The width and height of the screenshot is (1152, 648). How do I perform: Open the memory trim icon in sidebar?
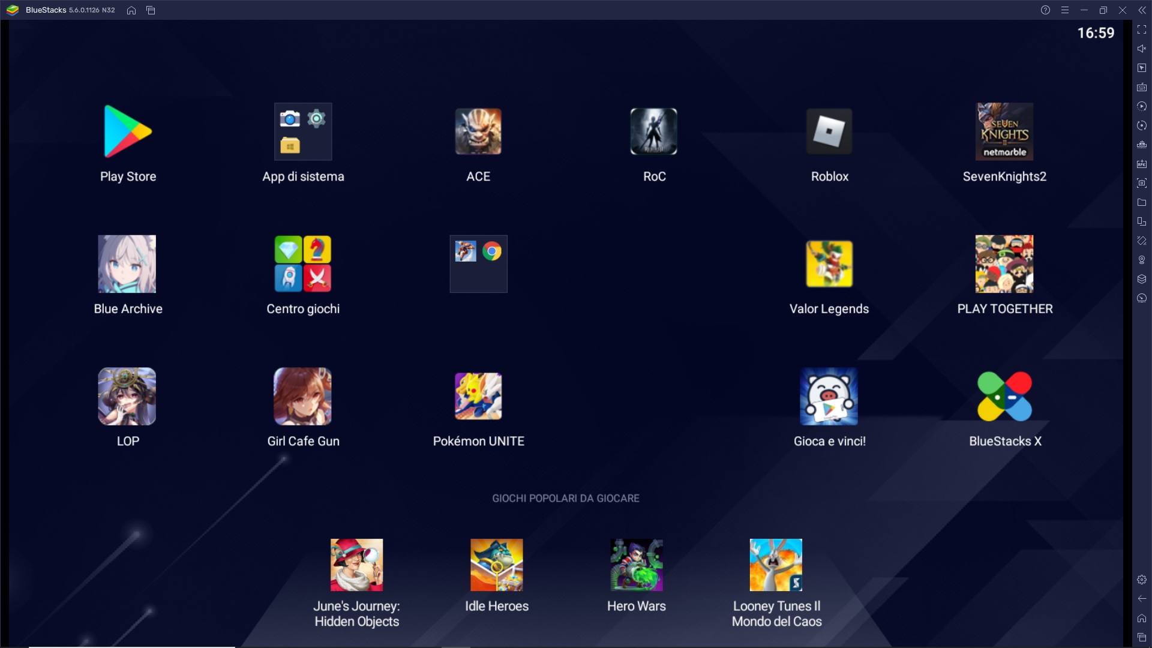click(x=1142, y=145)
